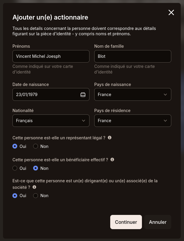Select Non for représentant légal
184x241 pixels.
pyautogui.click(x=36, y=146)
